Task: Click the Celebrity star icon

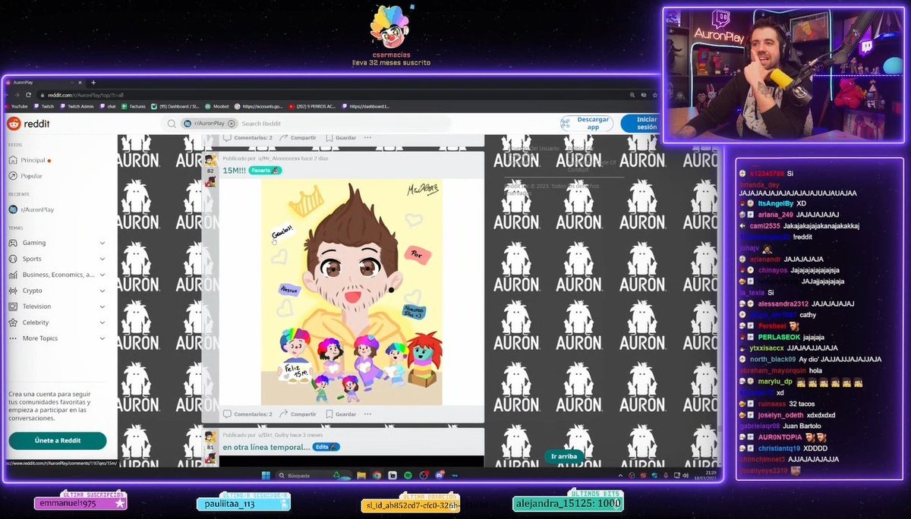Action: click(x=13, y=322)
